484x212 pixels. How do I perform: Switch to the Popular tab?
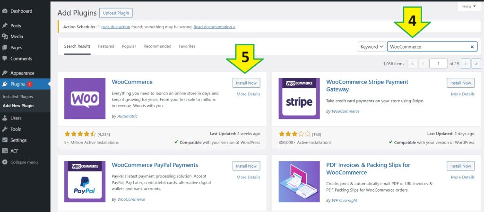129,46
